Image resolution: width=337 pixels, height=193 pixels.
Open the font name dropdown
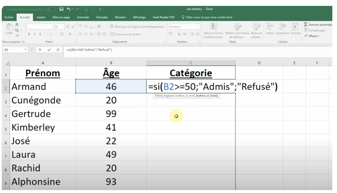click(x=52, y=27)
